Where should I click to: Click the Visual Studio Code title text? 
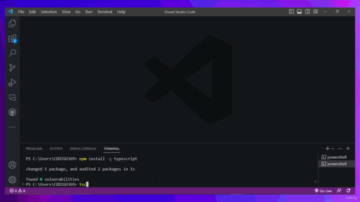click(x=180, y=12)
